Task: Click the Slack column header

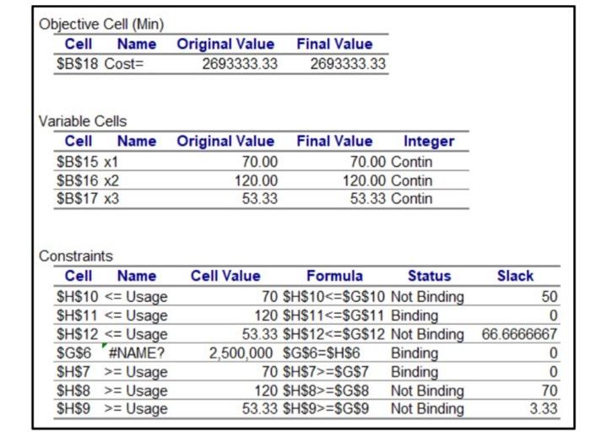Action: 515,276
